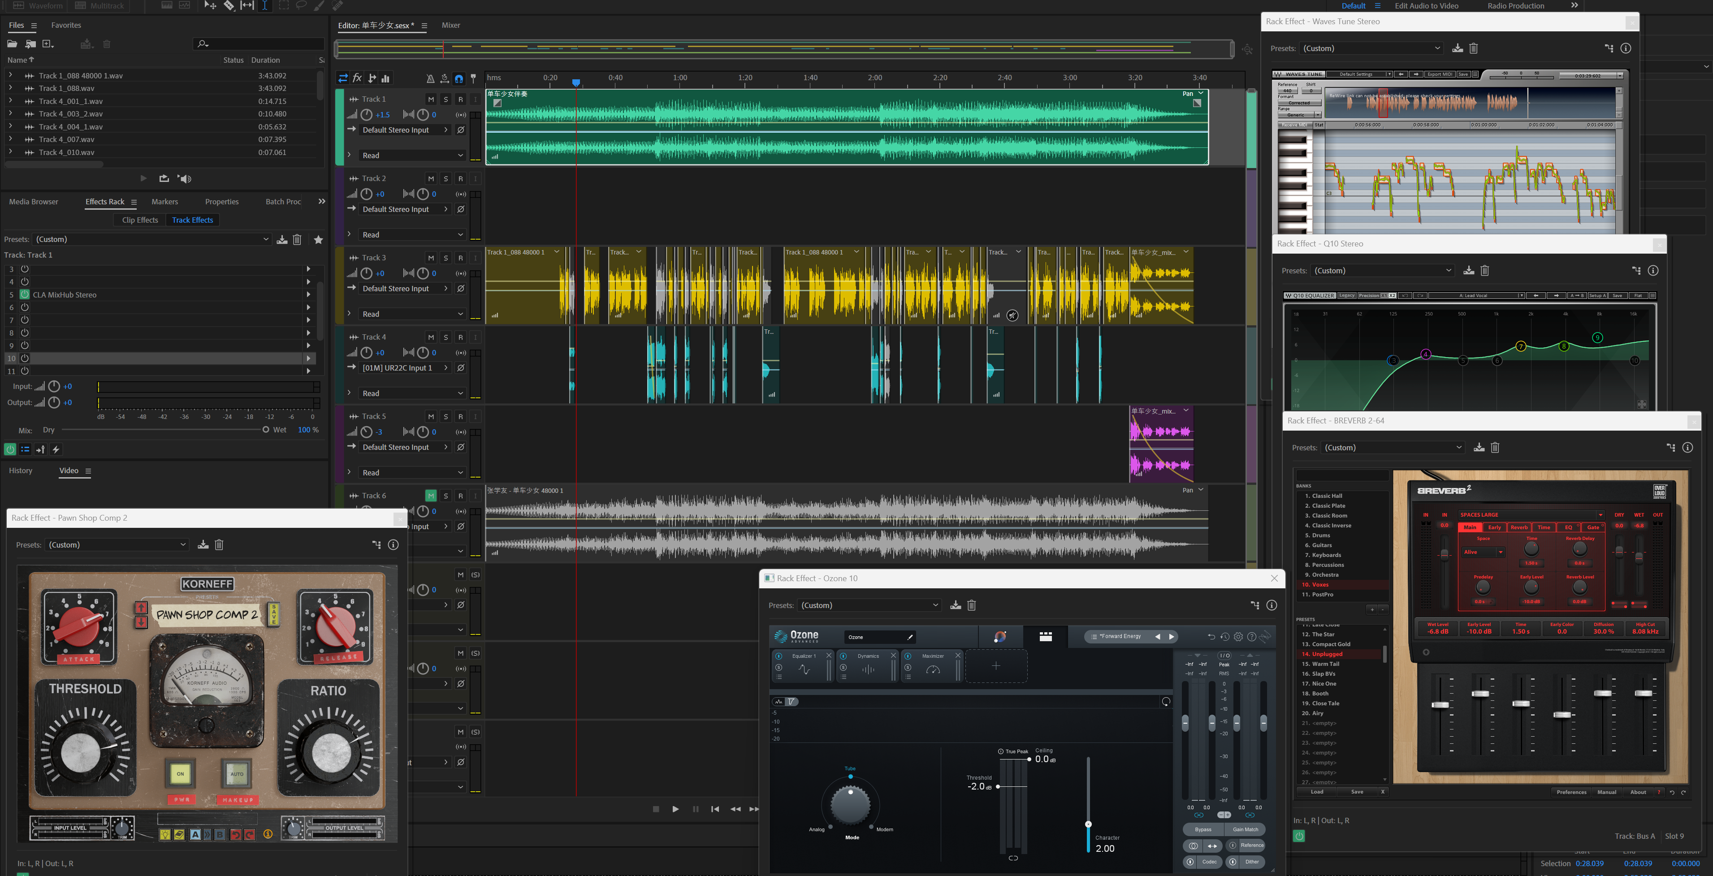Screen dimensions: 1713x876
Task: Click the fader arrow icon in Effects Rack bottom
Action: [41, 449]
